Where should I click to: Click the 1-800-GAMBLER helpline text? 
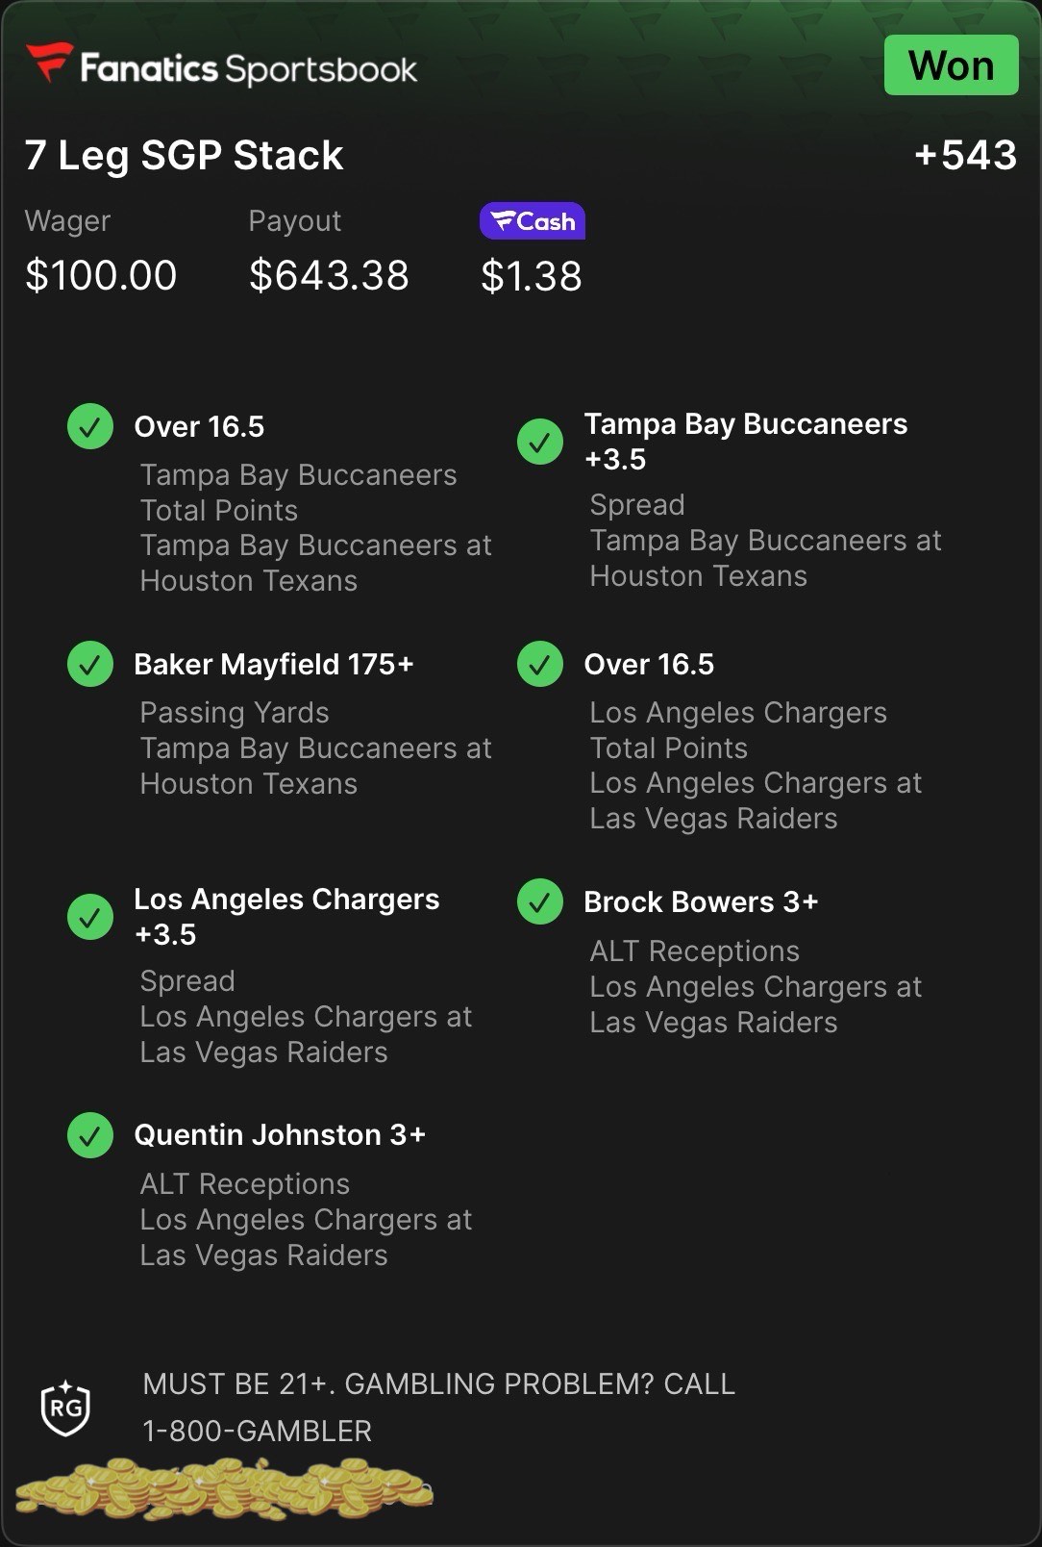pyautogui.click(x=257, y=1431)
